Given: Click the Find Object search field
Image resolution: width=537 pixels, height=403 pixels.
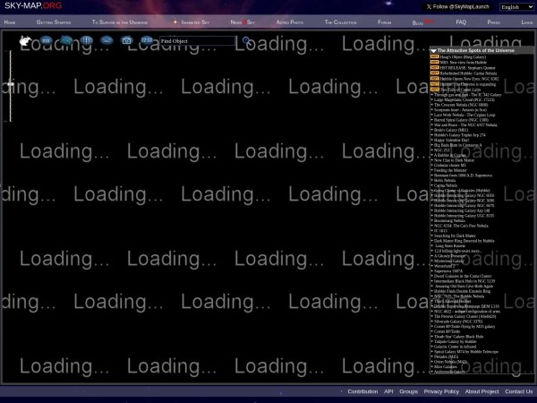Looking at the screenshot, I should coord(198,41).
